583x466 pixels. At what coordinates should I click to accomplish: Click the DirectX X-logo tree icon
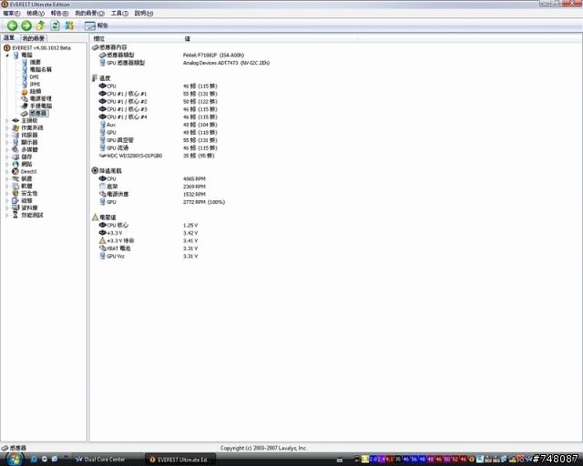pos(15,172)
